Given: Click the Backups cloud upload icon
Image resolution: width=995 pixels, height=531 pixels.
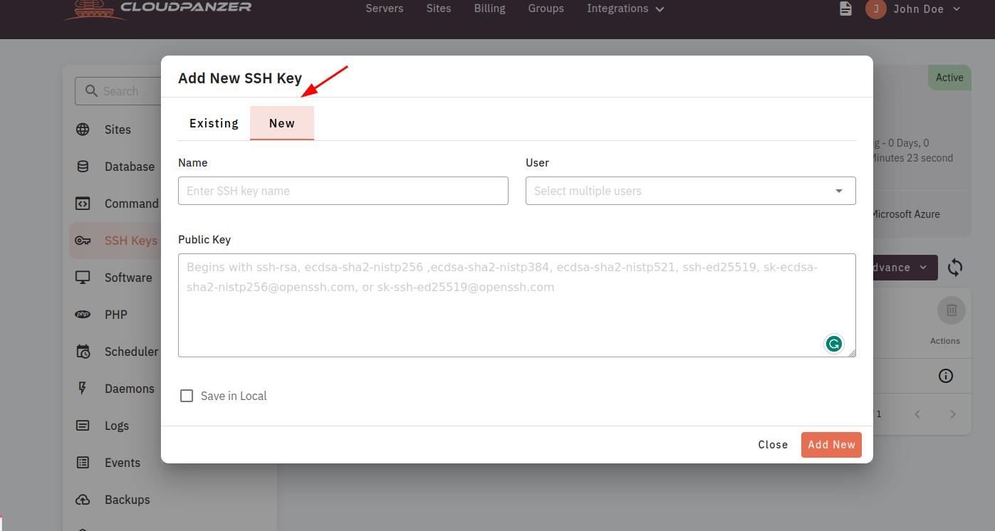Looking at the screenshot, I should pyautogui.click(x=83, y=500).
